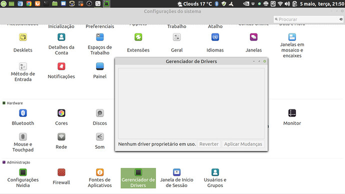The width and height of the screenshot is (345, 194).
Task: Click the Gerenciador de Drivers title bar
Action: click(x=191, y=61)
